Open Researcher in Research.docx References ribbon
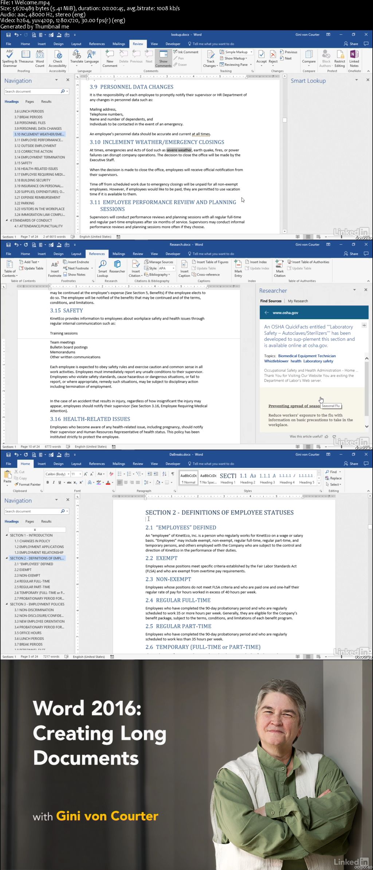This screenshot has height=870, width=373. [x=117, y=267]
